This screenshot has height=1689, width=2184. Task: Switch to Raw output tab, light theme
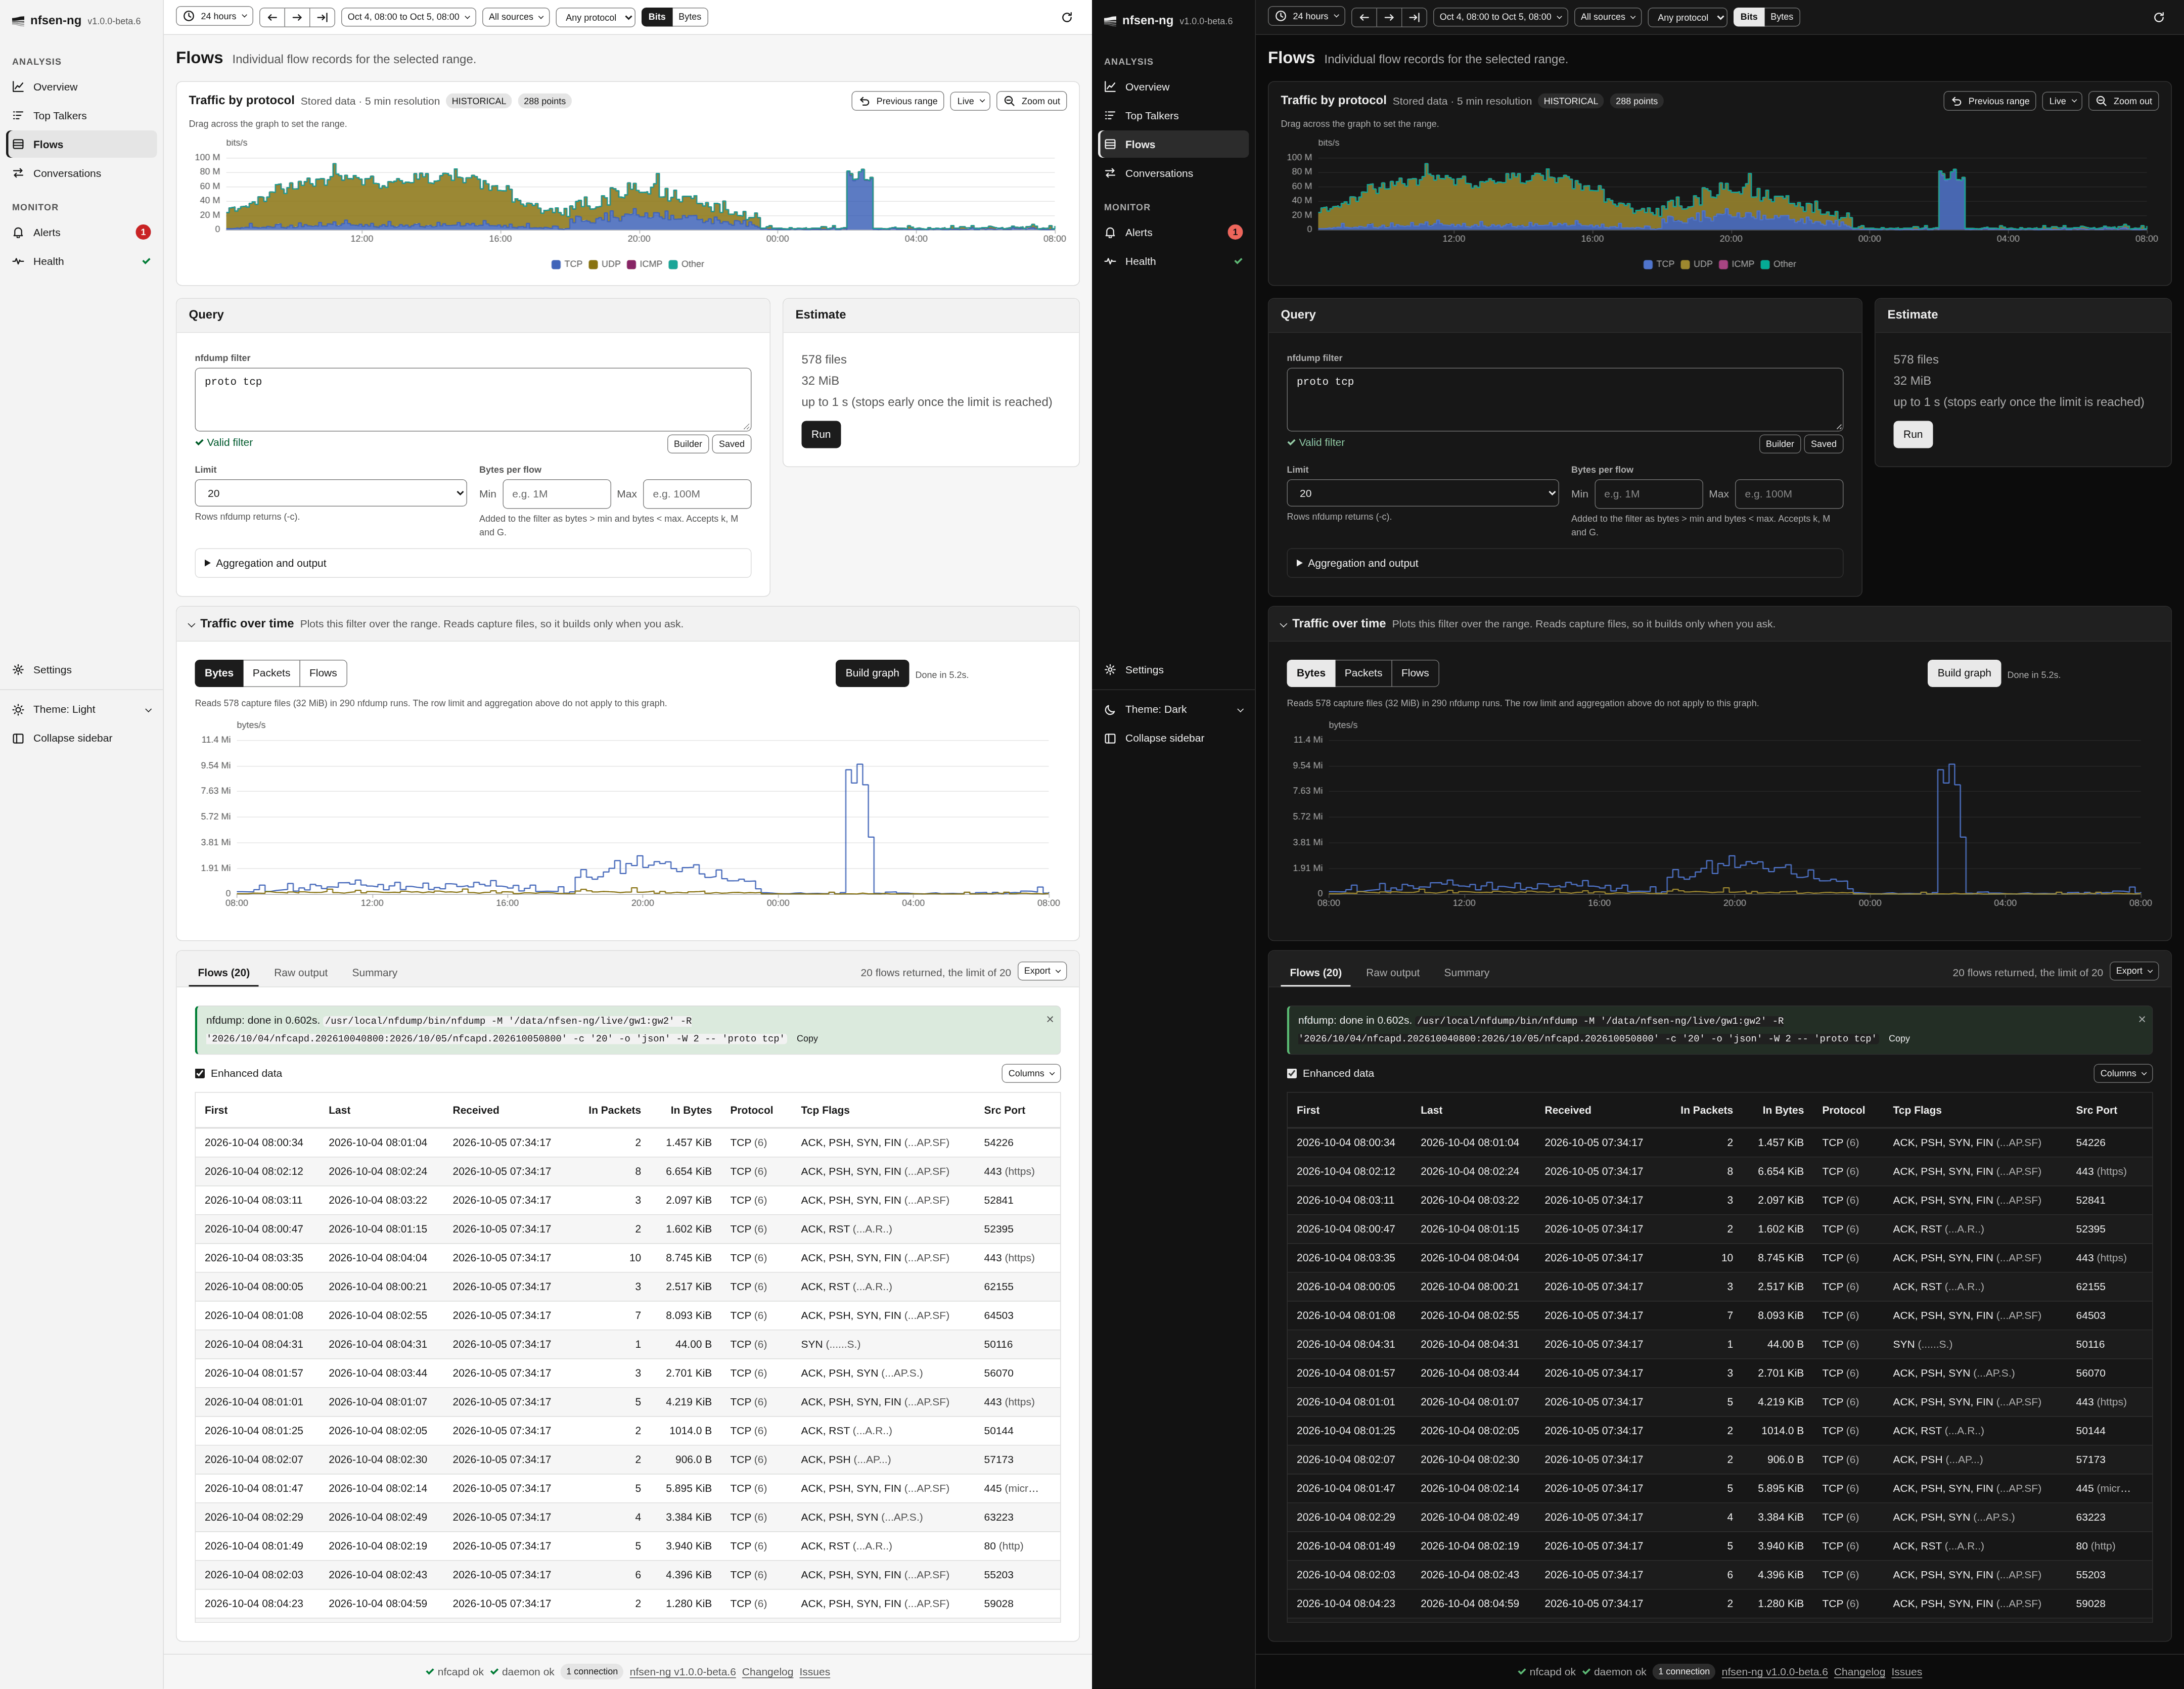pyautogui.click(x=301, y=973)
